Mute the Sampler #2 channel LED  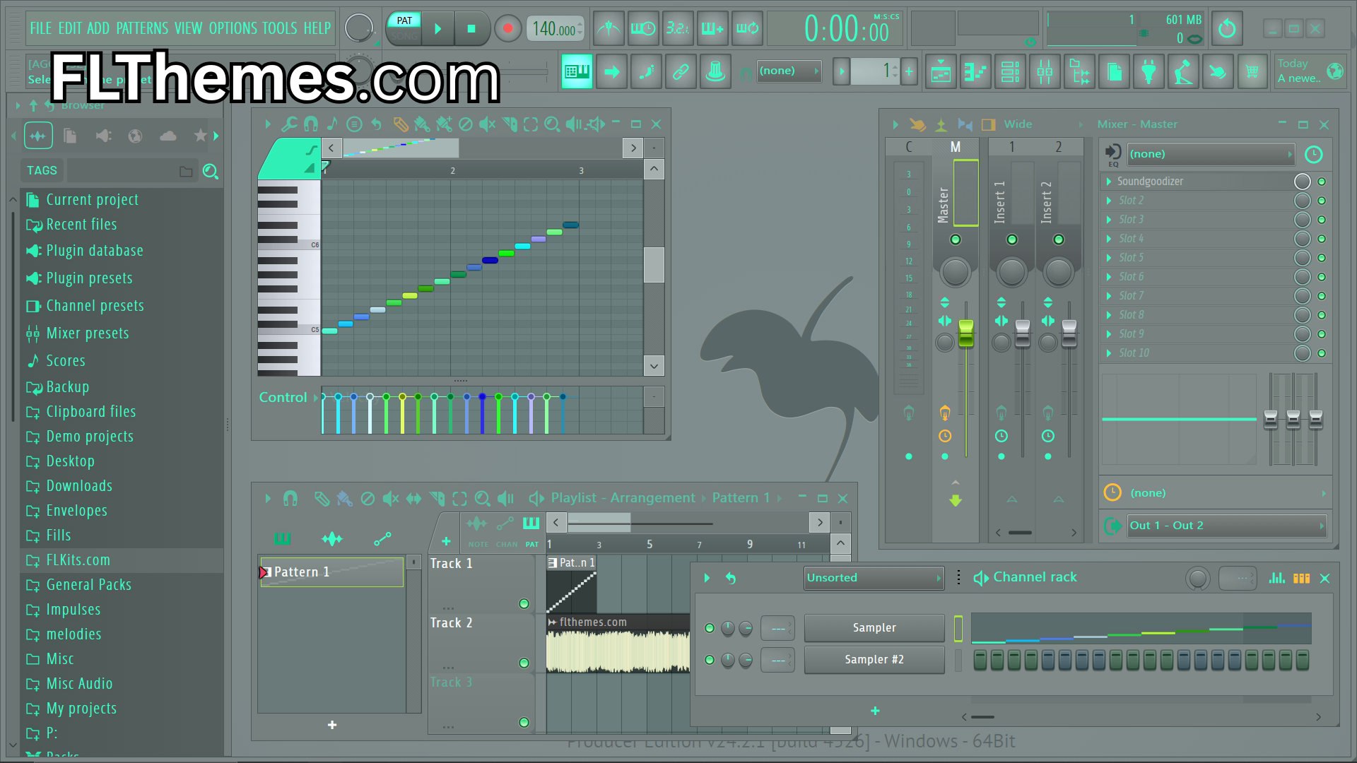(710, 660)
